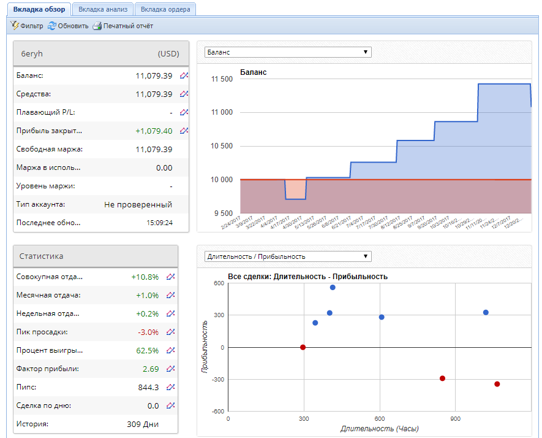Viewport: 542px width, 438px height.
Task: Click Обновить to refresh data
Action: point(68,26)
